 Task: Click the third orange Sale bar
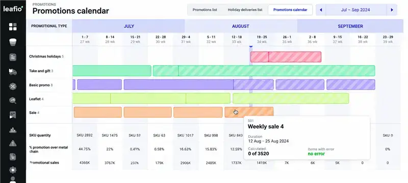pos(198,112)
